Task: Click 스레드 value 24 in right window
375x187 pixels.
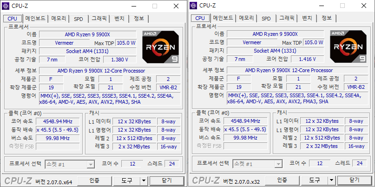Action: [x=360, y=164]
